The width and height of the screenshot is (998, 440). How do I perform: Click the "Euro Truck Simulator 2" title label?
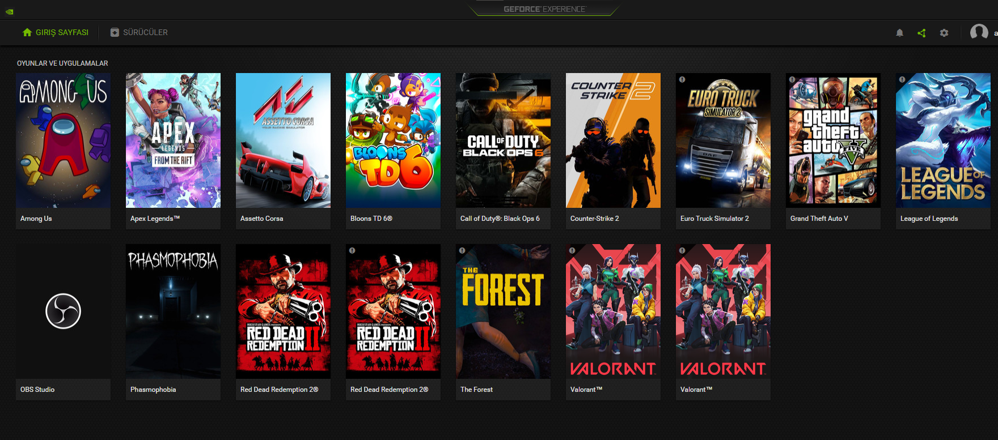[714, 219]
